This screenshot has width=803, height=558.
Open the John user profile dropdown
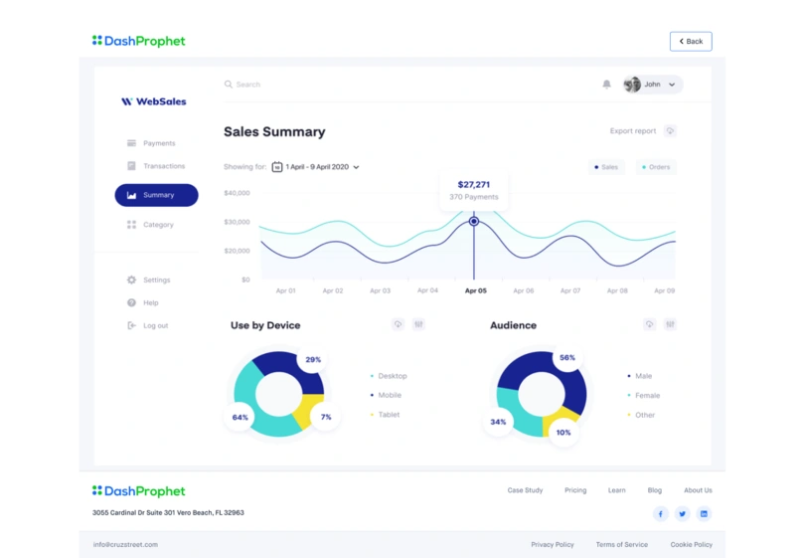click(x=653, y=85)
